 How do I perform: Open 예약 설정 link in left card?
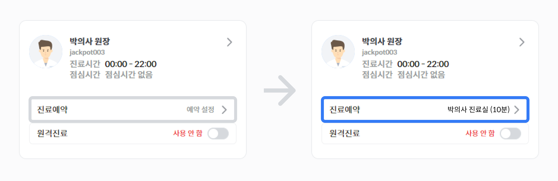coord(200,109)
